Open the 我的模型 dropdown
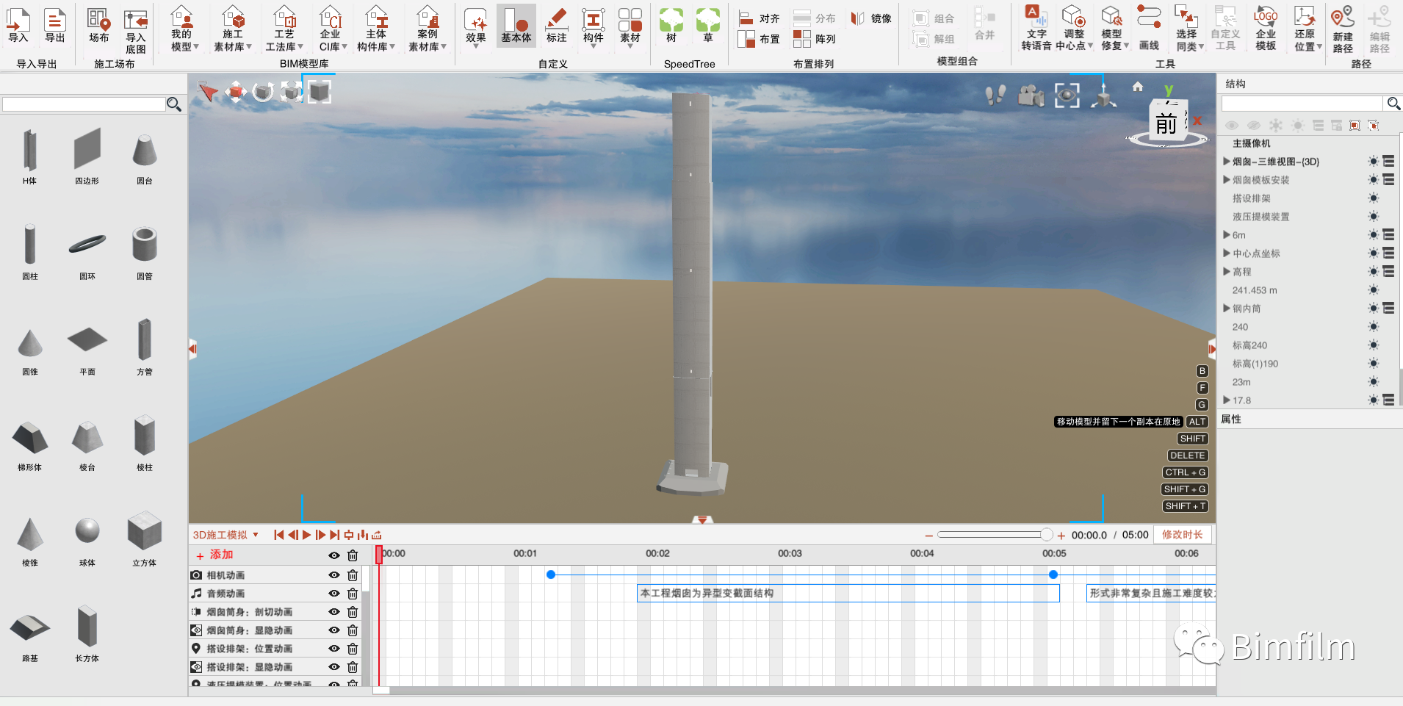The image size is (1403, 706). tap(183, 29)
